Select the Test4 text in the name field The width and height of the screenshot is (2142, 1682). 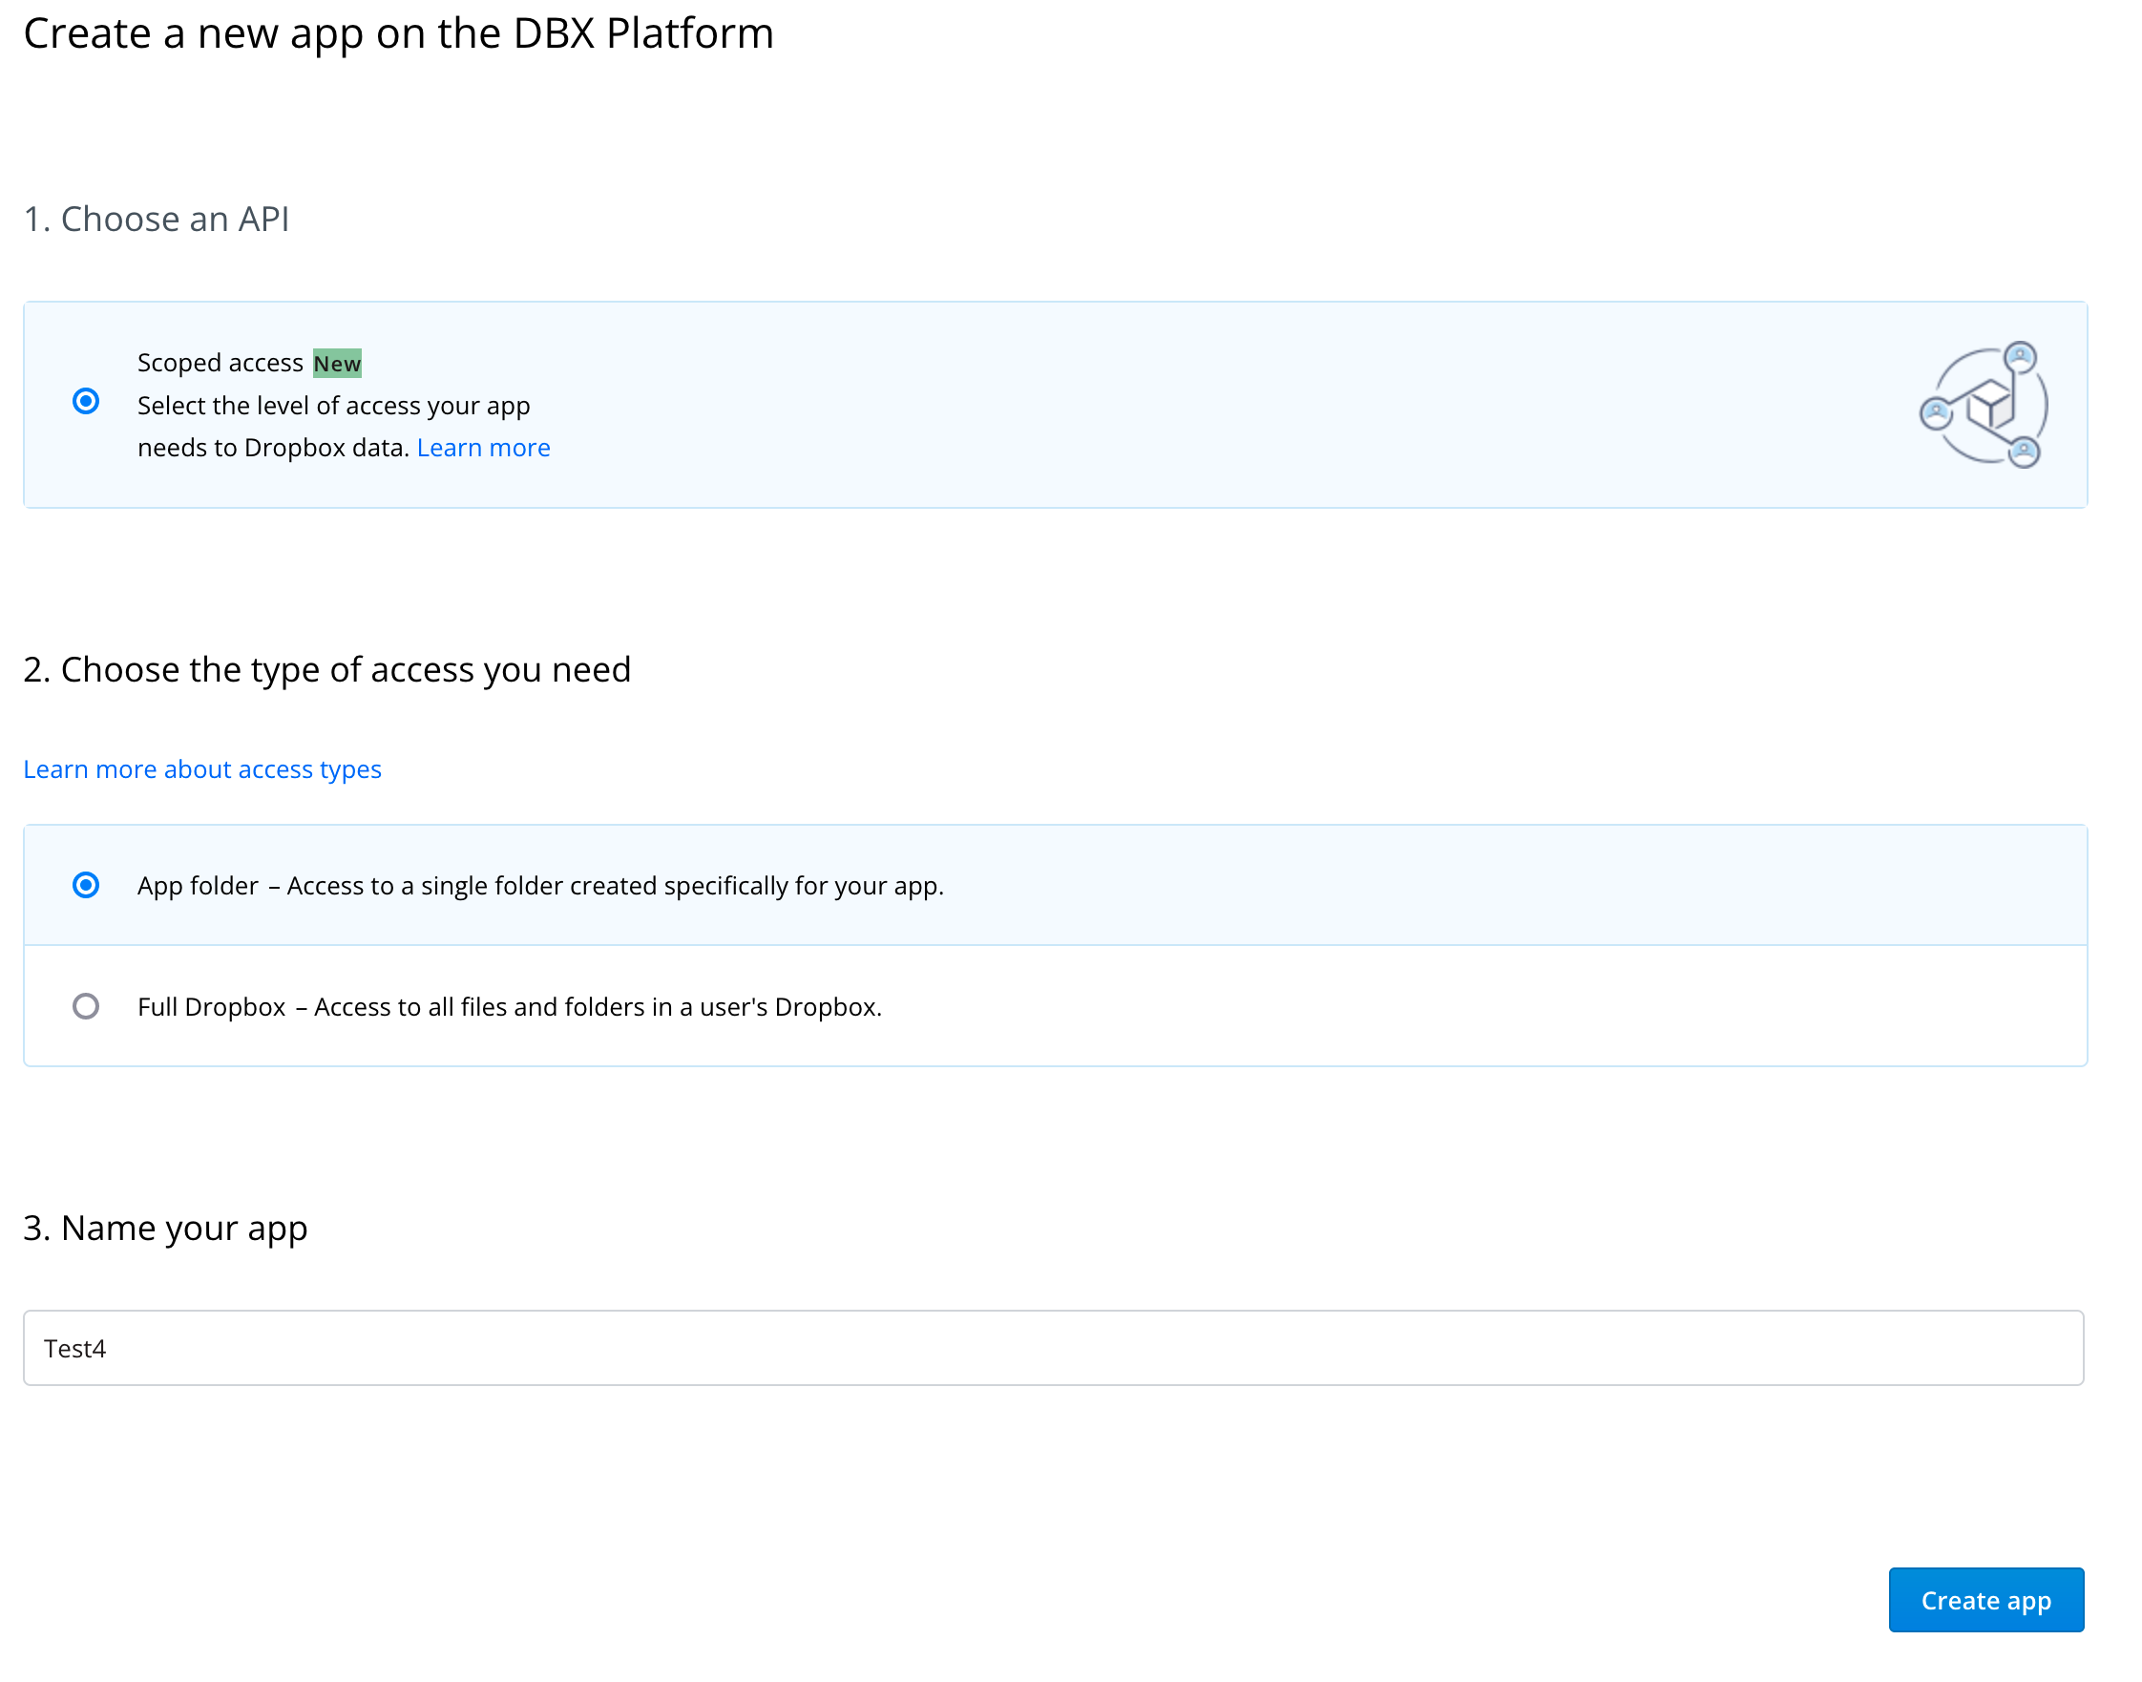click(x=75, y=1348)
